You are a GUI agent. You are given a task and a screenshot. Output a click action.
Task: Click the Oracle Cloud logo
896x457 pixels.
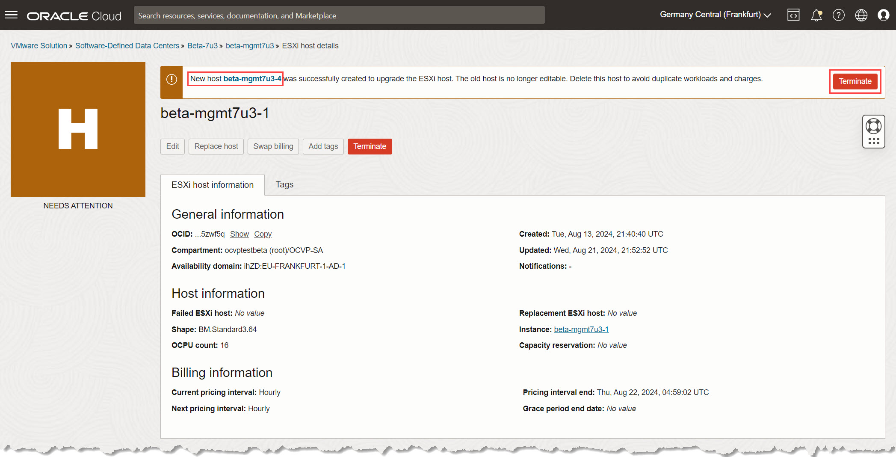74,16
